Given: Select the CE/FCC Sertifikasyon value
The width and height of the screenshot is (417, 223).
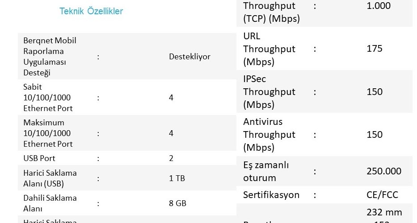Looking at the screenshot, I should (x=382, y=195).
